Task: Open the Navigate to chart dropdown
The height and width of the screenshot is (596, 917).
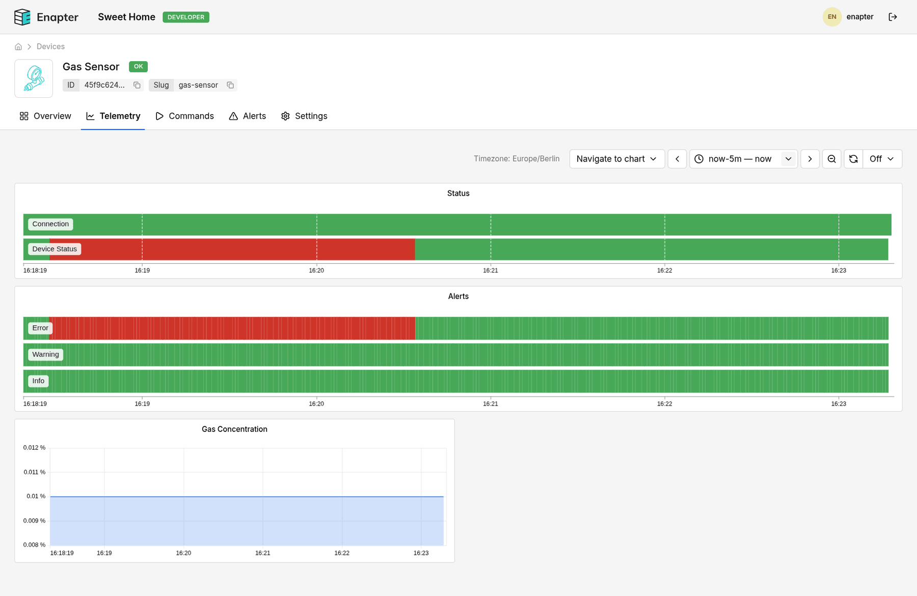Action: tap(616, 158)
